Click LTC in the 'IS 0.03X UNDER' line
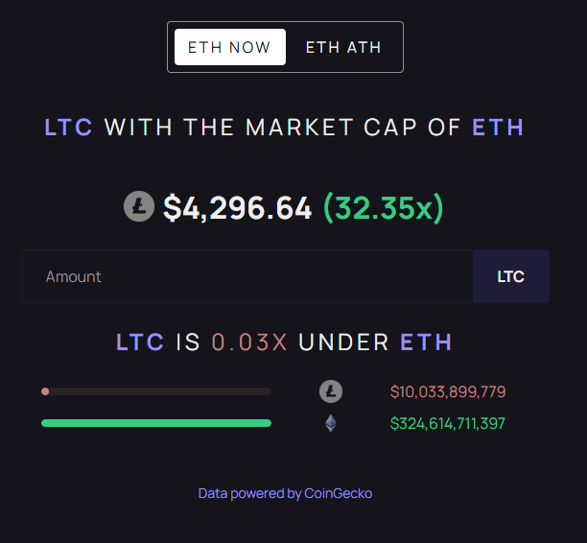This screenshot has height=543, width=587. point(140,342)
